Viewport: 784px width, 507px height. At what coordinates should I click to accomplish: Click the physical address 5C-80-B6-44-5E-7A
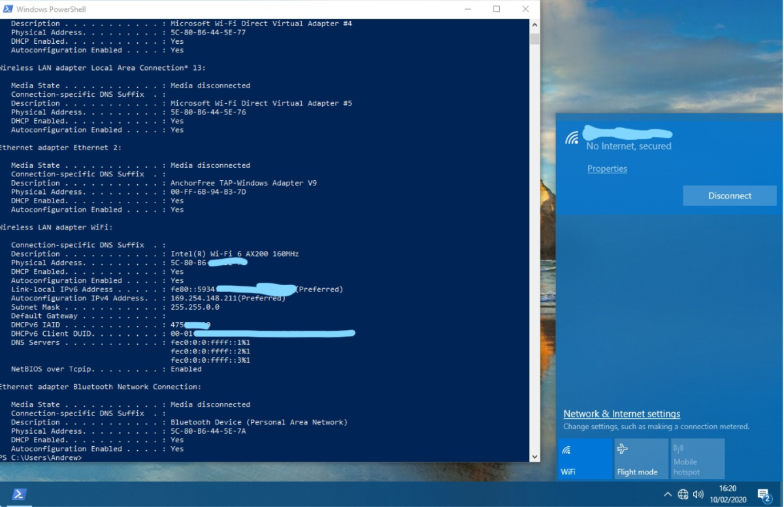[208, 431]
